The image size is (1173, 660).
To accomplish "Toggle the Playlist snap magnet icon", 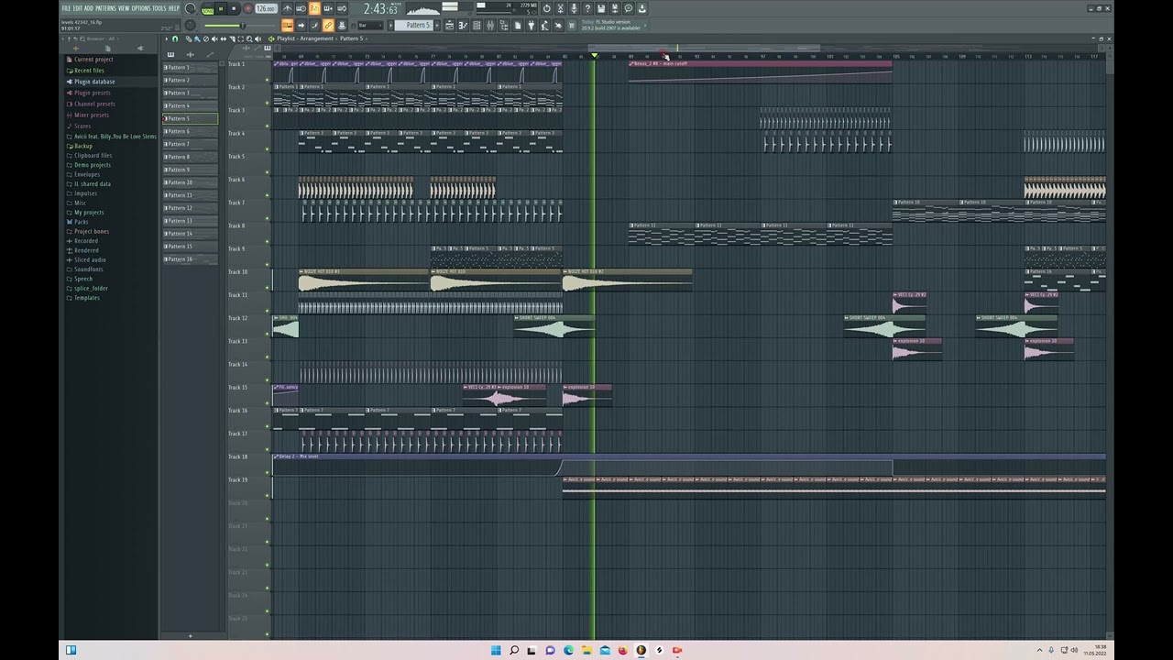I will coord(175,38).
